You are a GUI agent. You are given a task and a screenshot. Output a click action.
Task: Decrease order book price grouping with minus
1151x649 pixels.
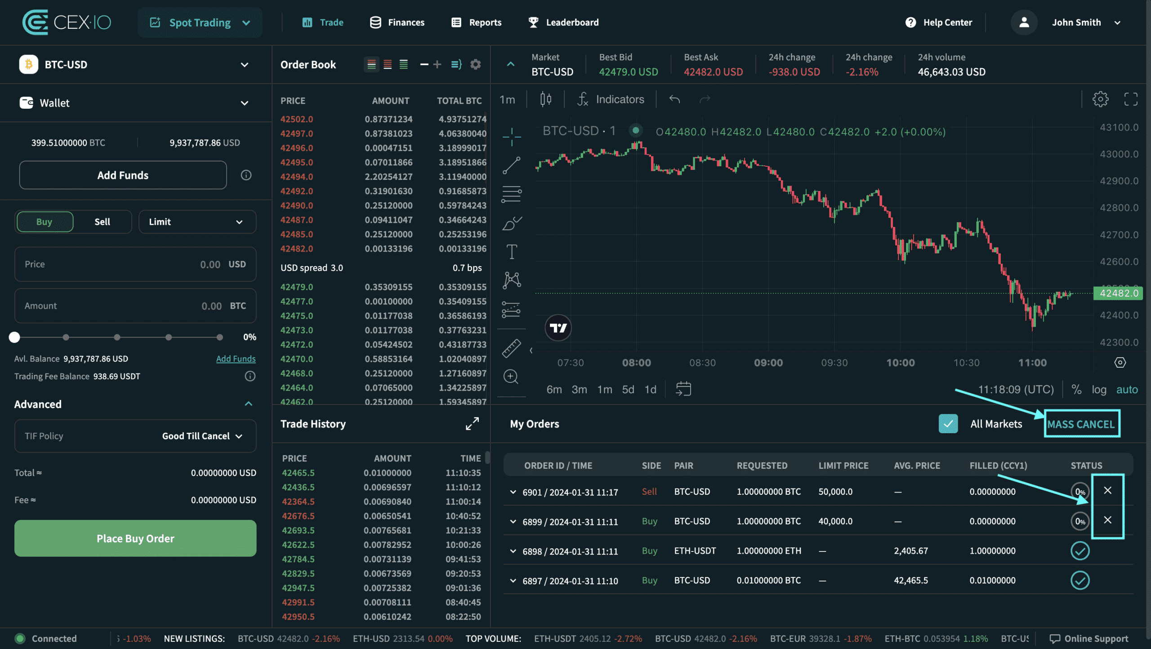tap(424, 65)
